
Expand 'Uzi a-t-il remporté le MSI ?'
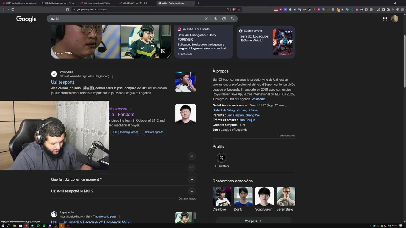[x=123, y=191]
